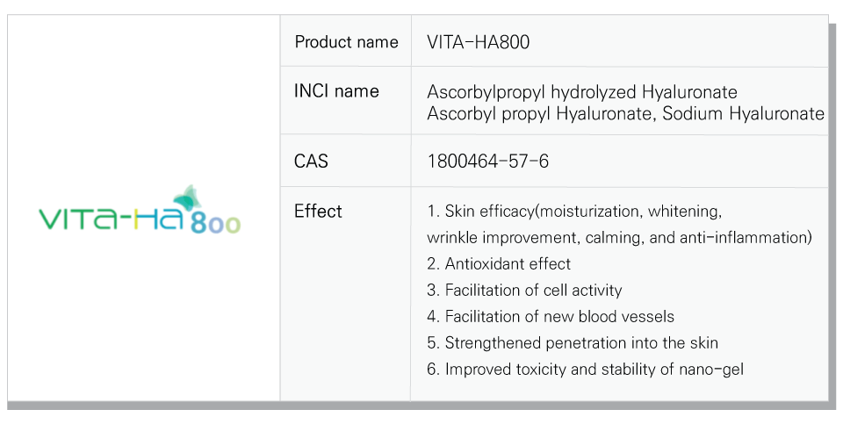Click Improved toxicity and stability of nano-gel
843x424 pixels.
pos(585,370)
